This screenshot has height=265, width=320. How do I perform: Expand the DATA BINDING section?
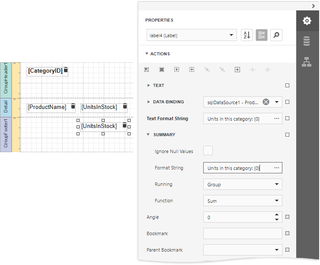[149, 102]
